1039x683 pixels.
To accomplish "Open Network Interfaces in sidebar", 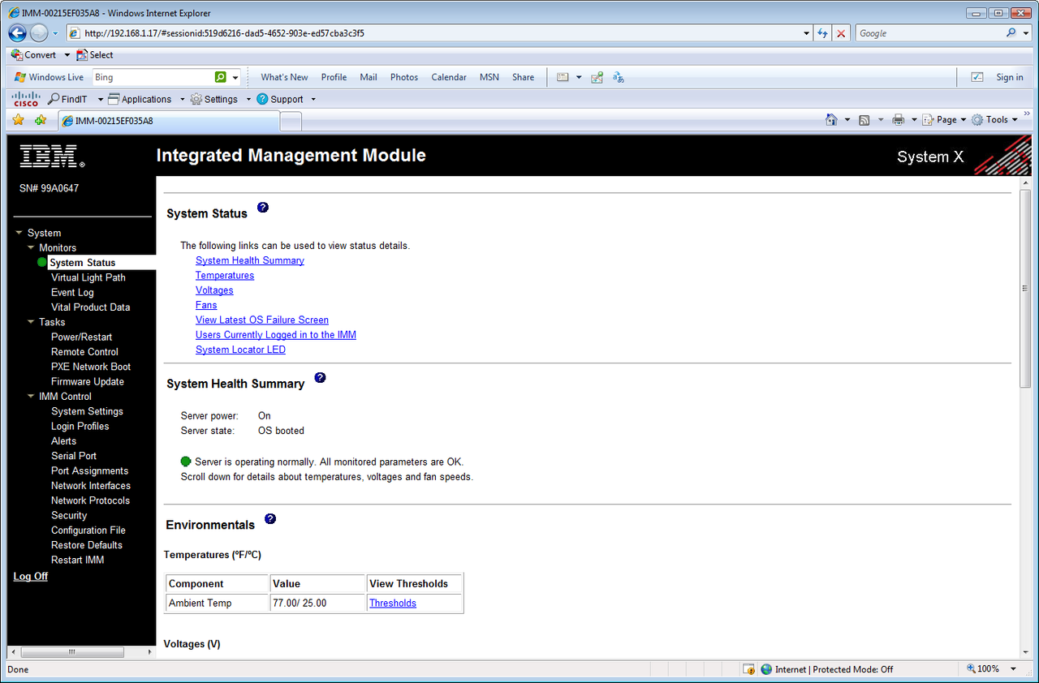I will (x=91, y=486).
